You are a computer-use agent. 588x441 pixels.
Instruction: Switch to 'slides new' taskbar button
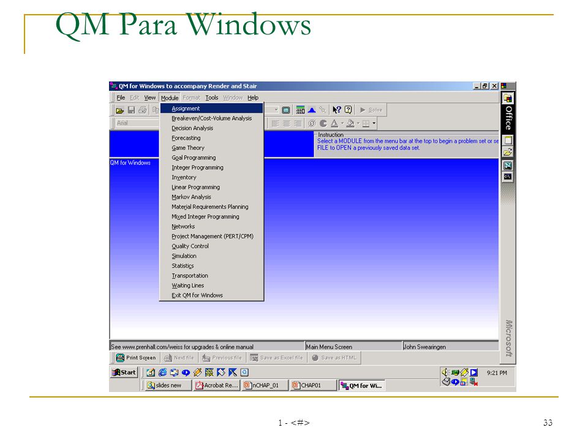168,385
